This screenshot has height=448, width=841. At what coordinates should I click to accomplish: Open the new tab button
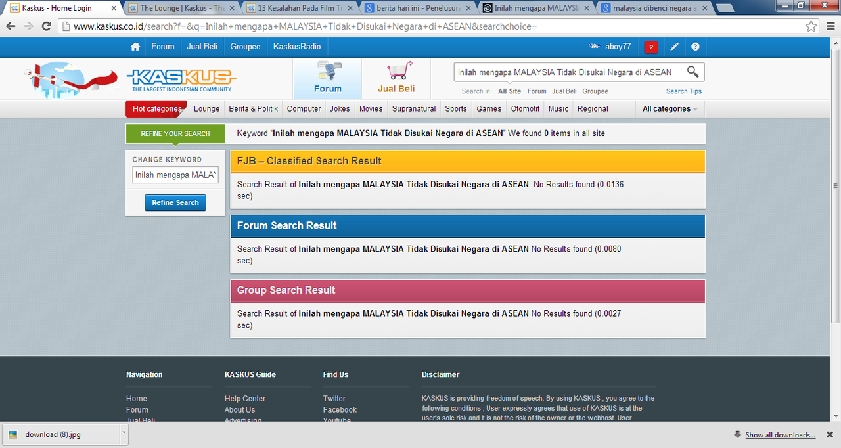click(x=725, y=9)
